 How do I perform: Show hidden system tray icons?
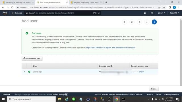149,99
